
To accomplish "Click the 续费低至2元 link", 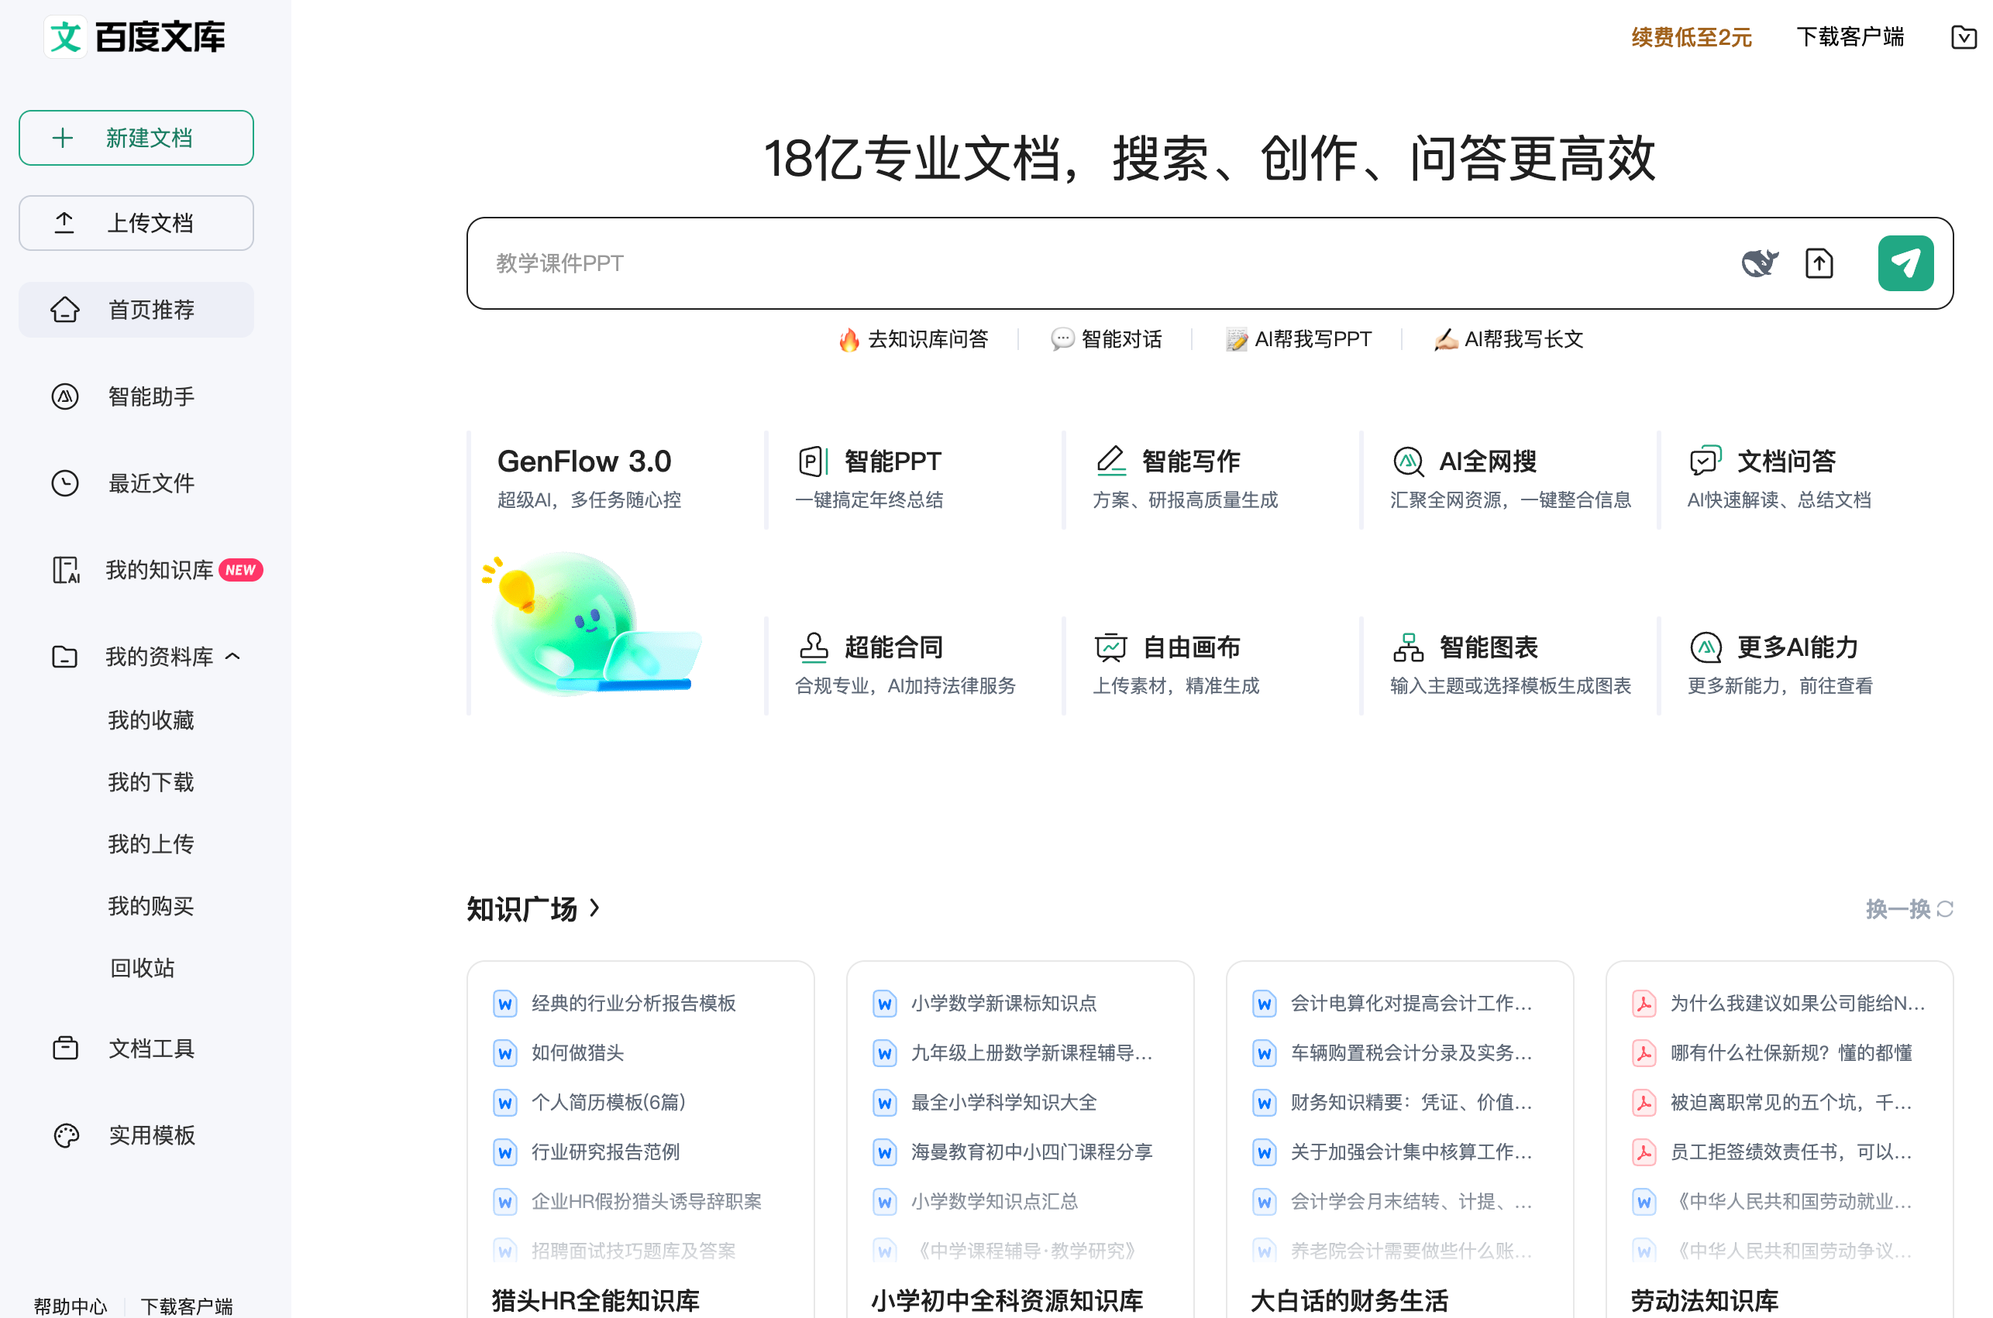I will tap(1691, 37).
